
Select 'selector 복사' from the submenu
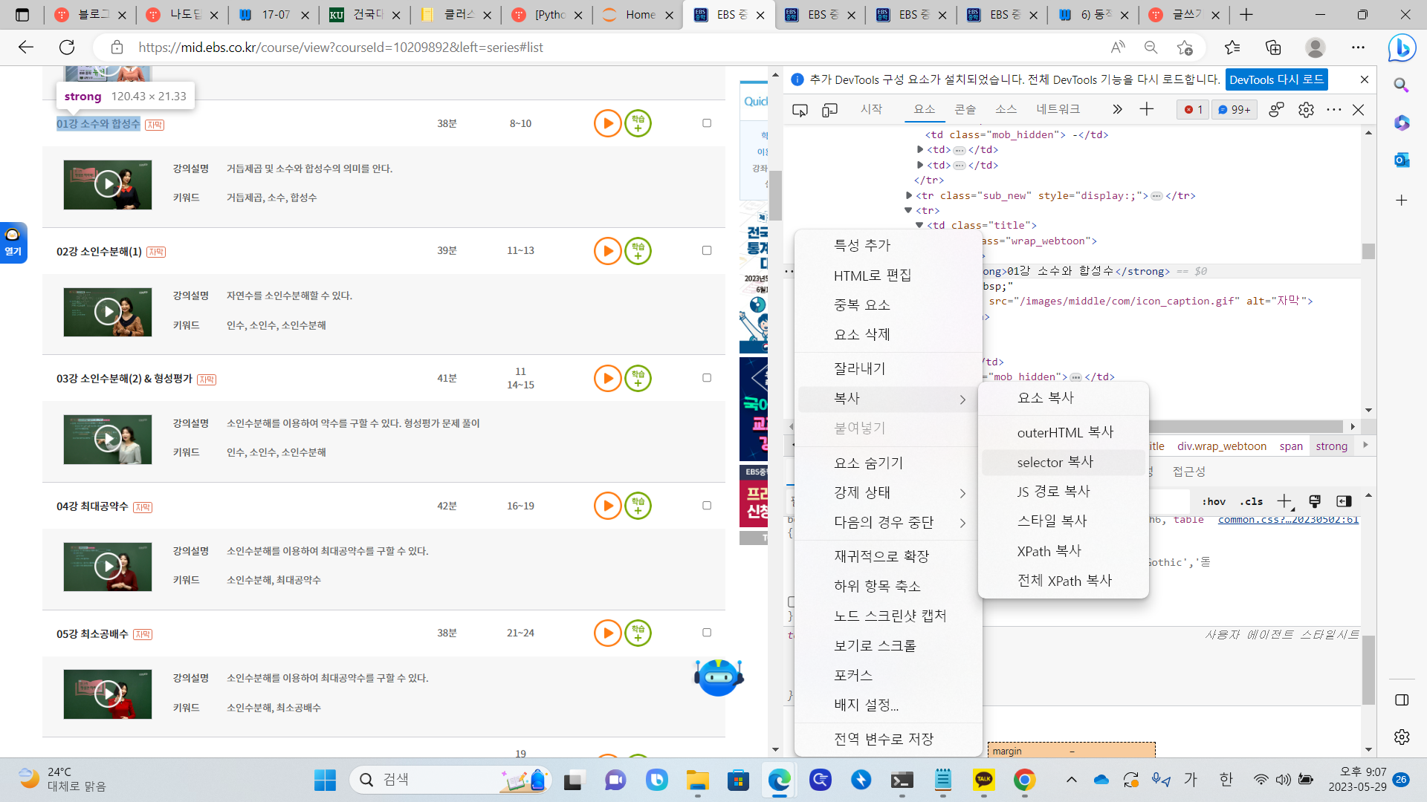tap(1055, 462)
